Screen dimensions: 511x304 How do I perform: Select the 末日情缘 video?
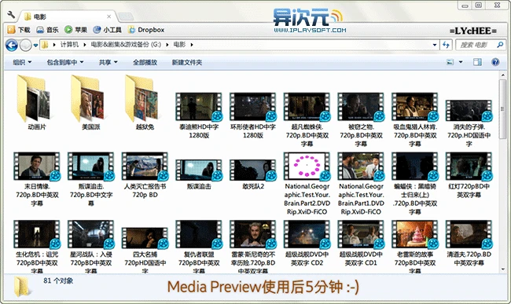37,179
